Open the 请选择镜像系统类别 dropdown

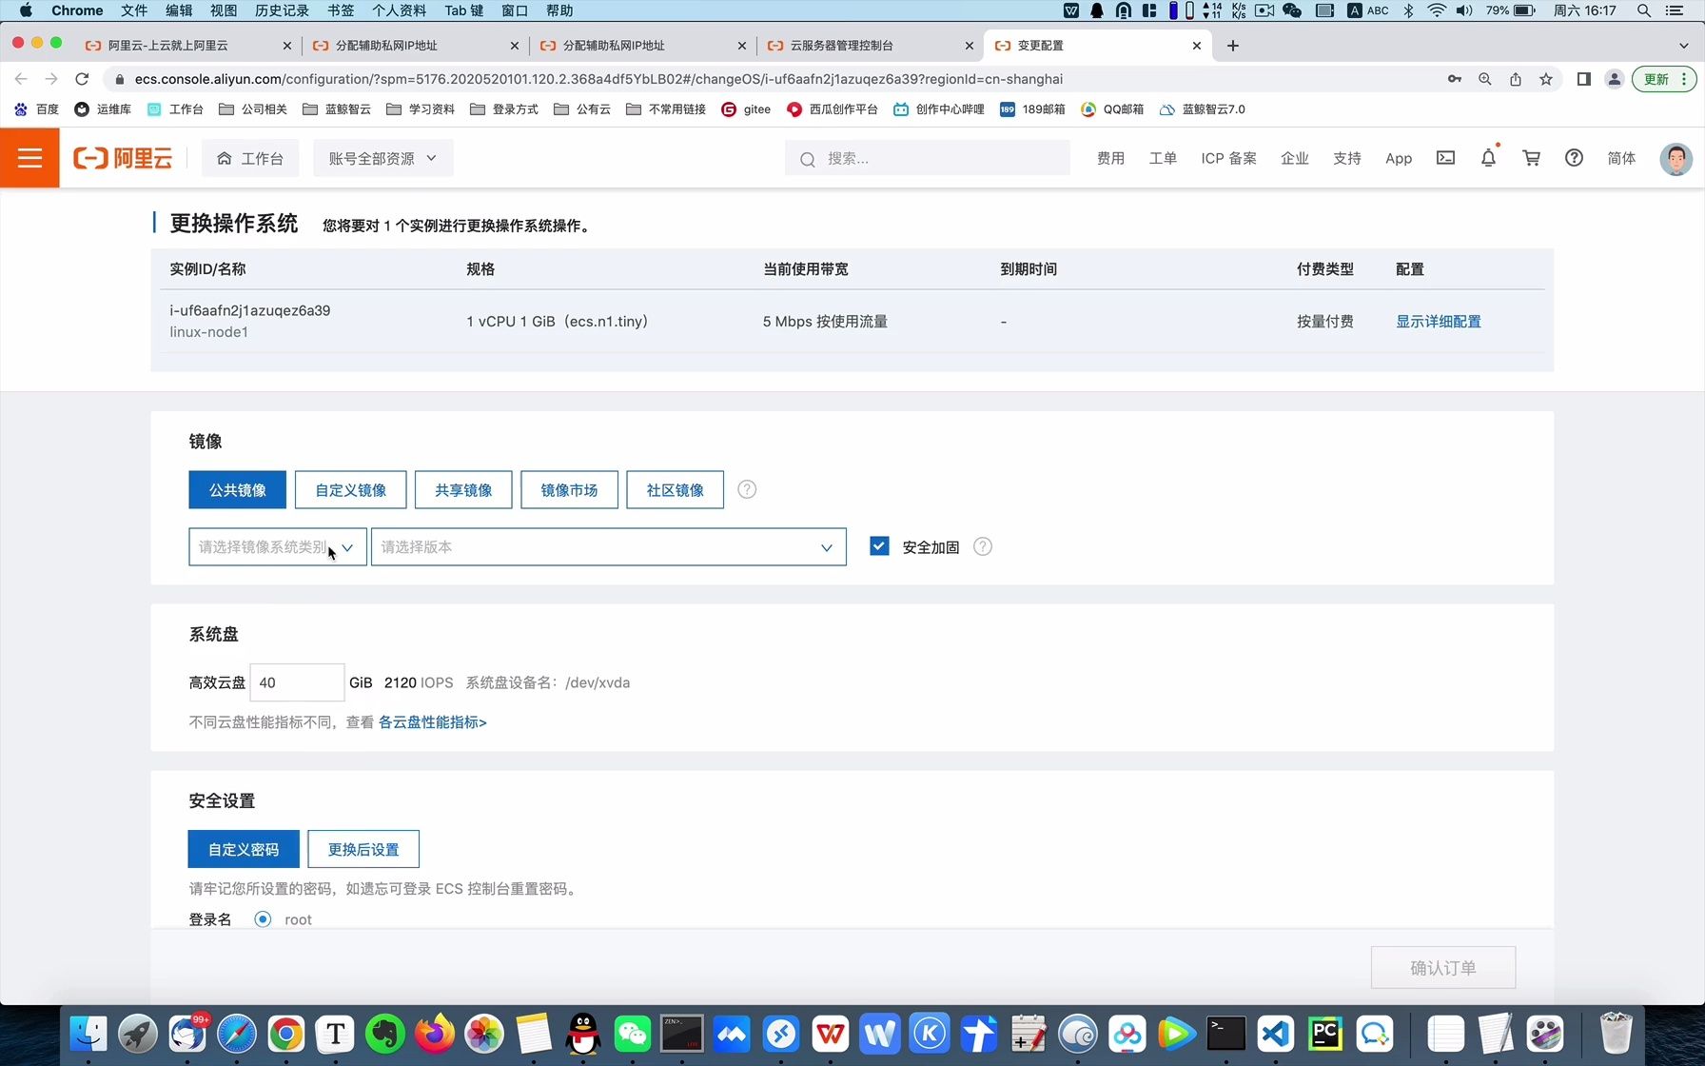click(276, 546)
